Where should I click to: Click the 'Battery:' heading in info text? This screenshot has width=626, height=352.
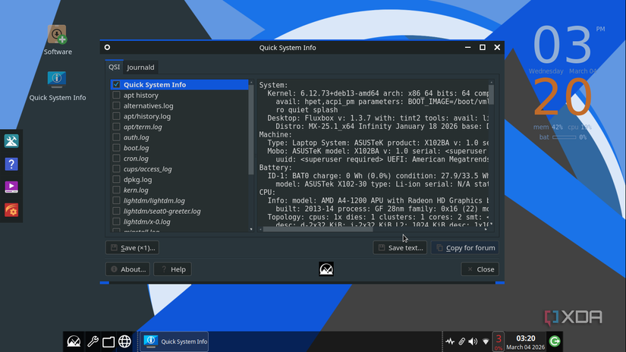click(275, 168)
